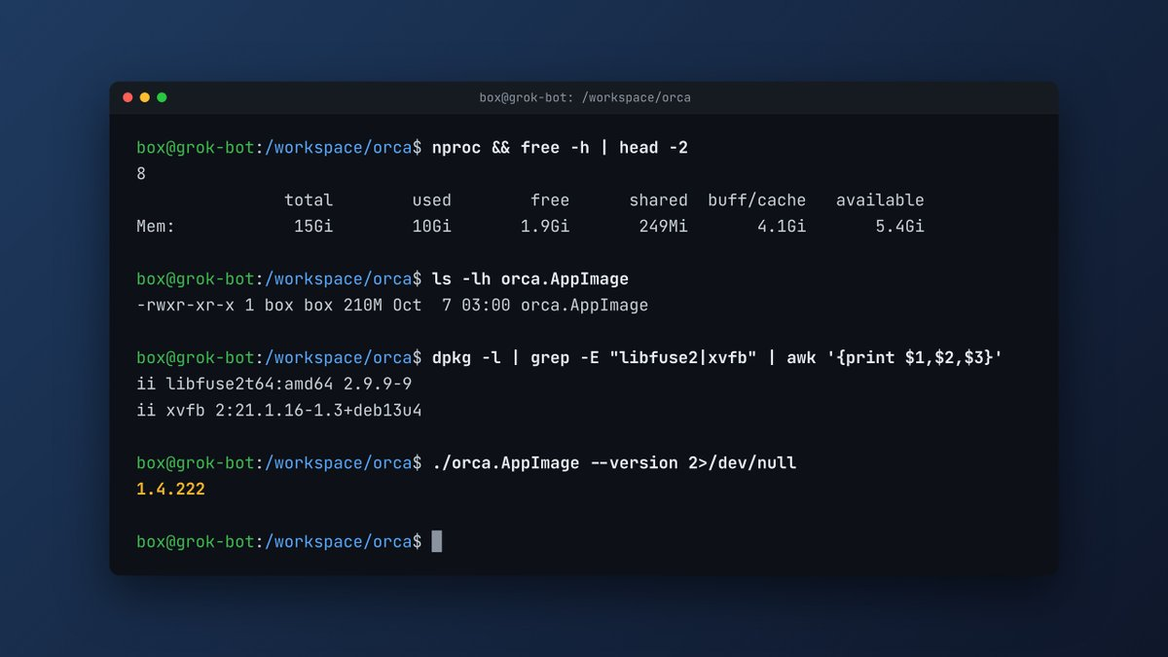
Task: Click the "Mem:" row label
Action: pos(156,227)
